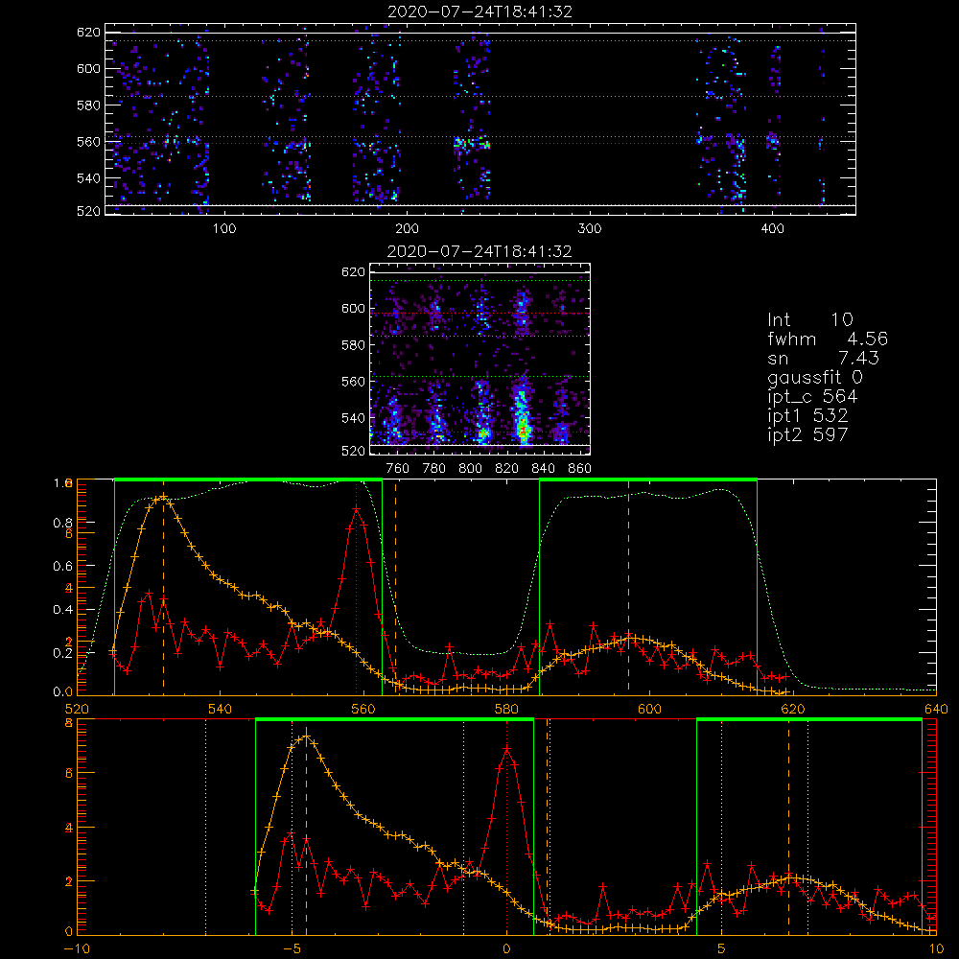
Task: Click x-axis label 840 under the middle image
Action: pyautogui.click(x=544, y=469)
